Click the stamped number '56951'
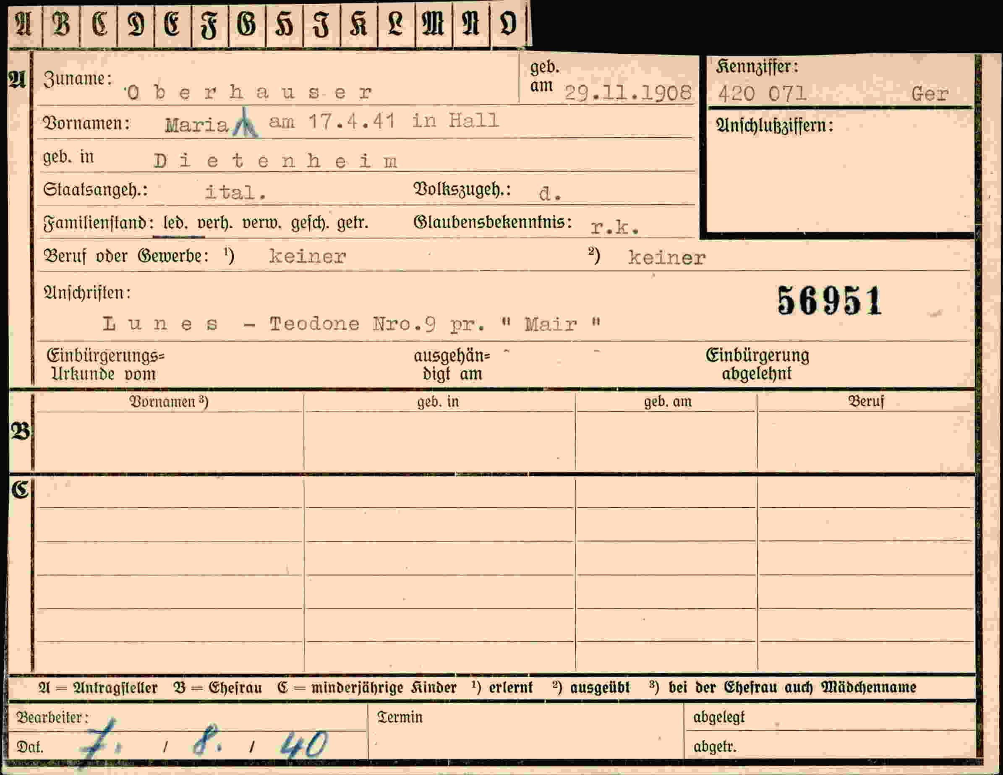Image resolution: width=1003 pixels, height=775 pixels. [x=829, y=301]
